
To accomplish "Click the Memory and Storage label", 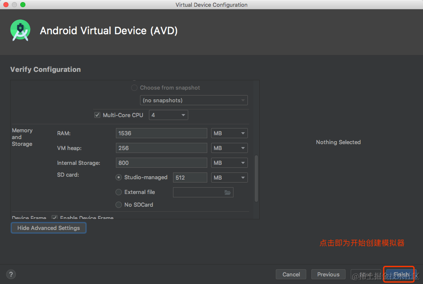I will 22,137.
